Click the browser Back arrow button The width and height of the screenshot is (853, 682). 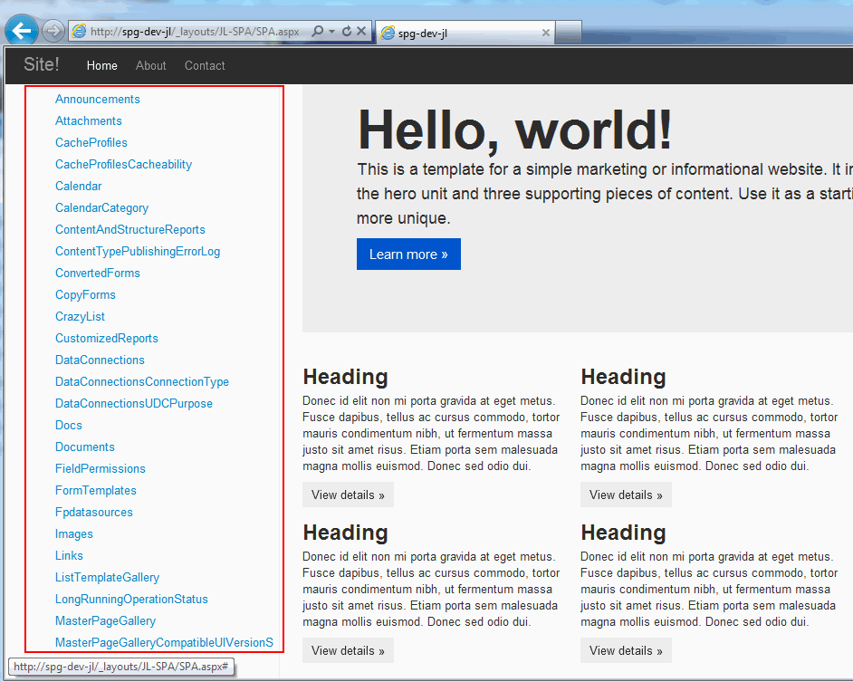pos(21,31)
